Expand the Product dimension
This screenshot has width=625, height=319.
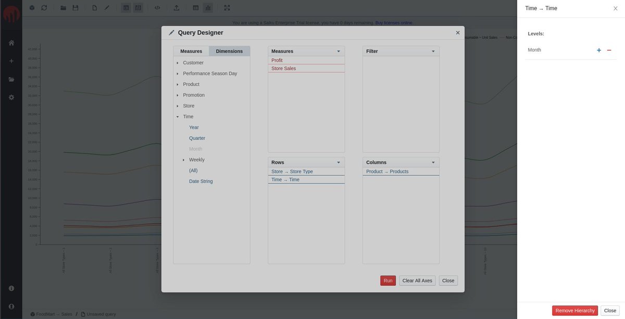tap(178, 84)
